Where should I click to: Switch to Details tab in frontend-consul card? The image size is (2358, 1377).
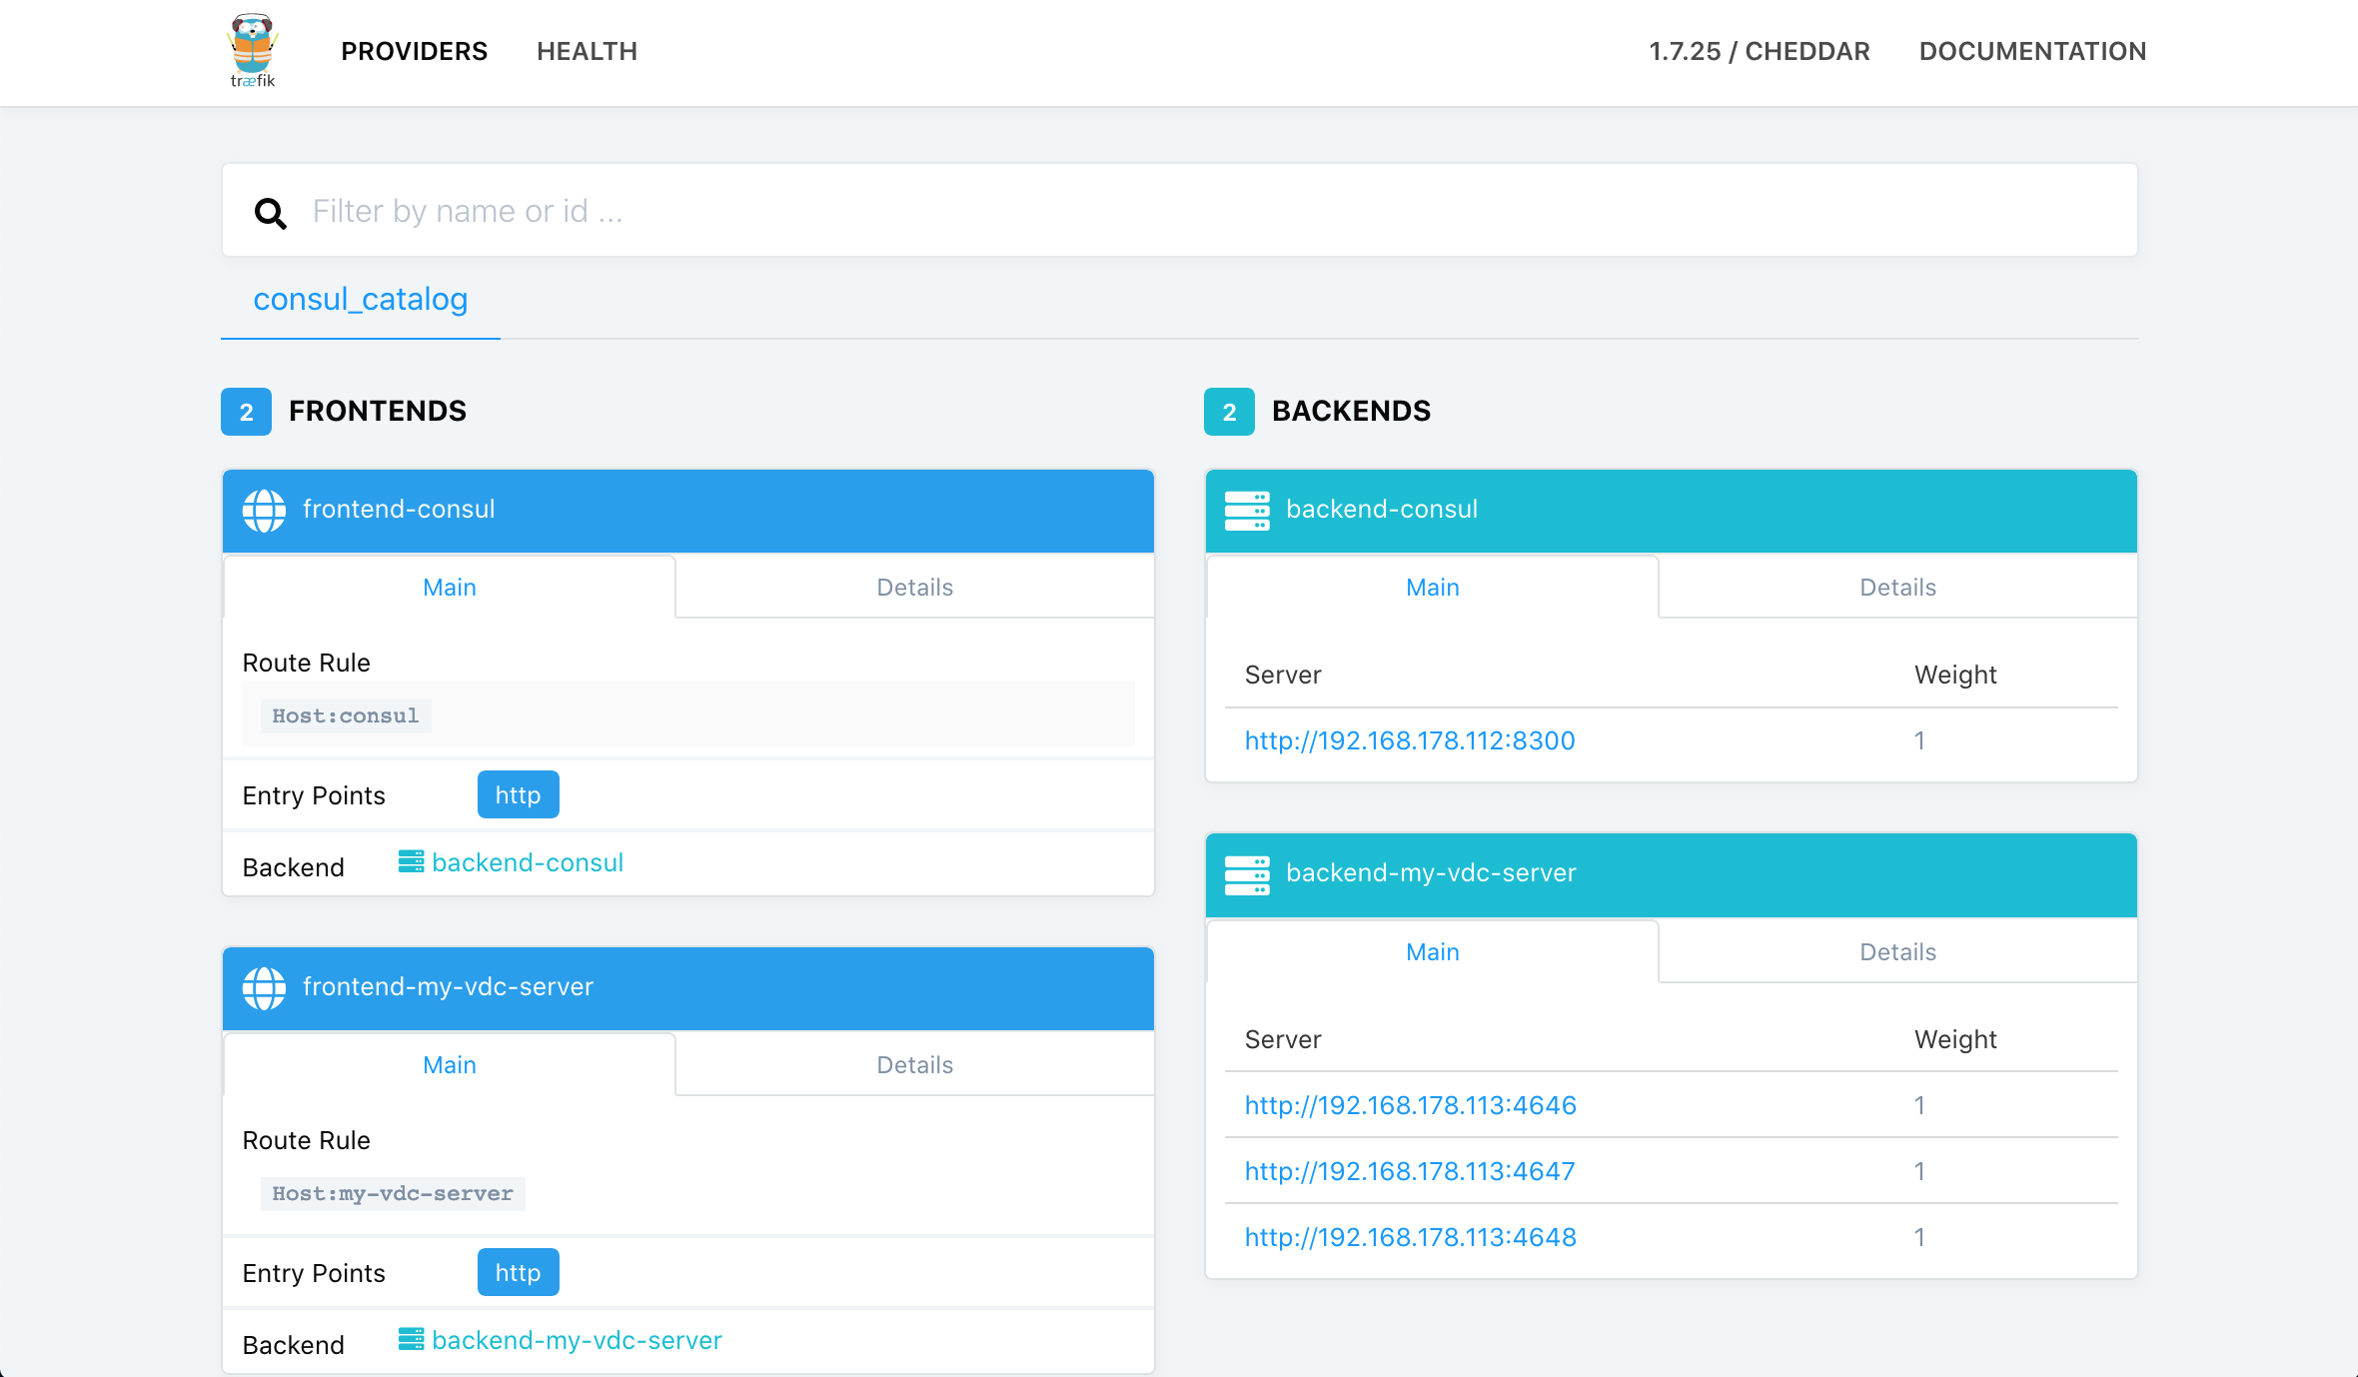point(914,587)
